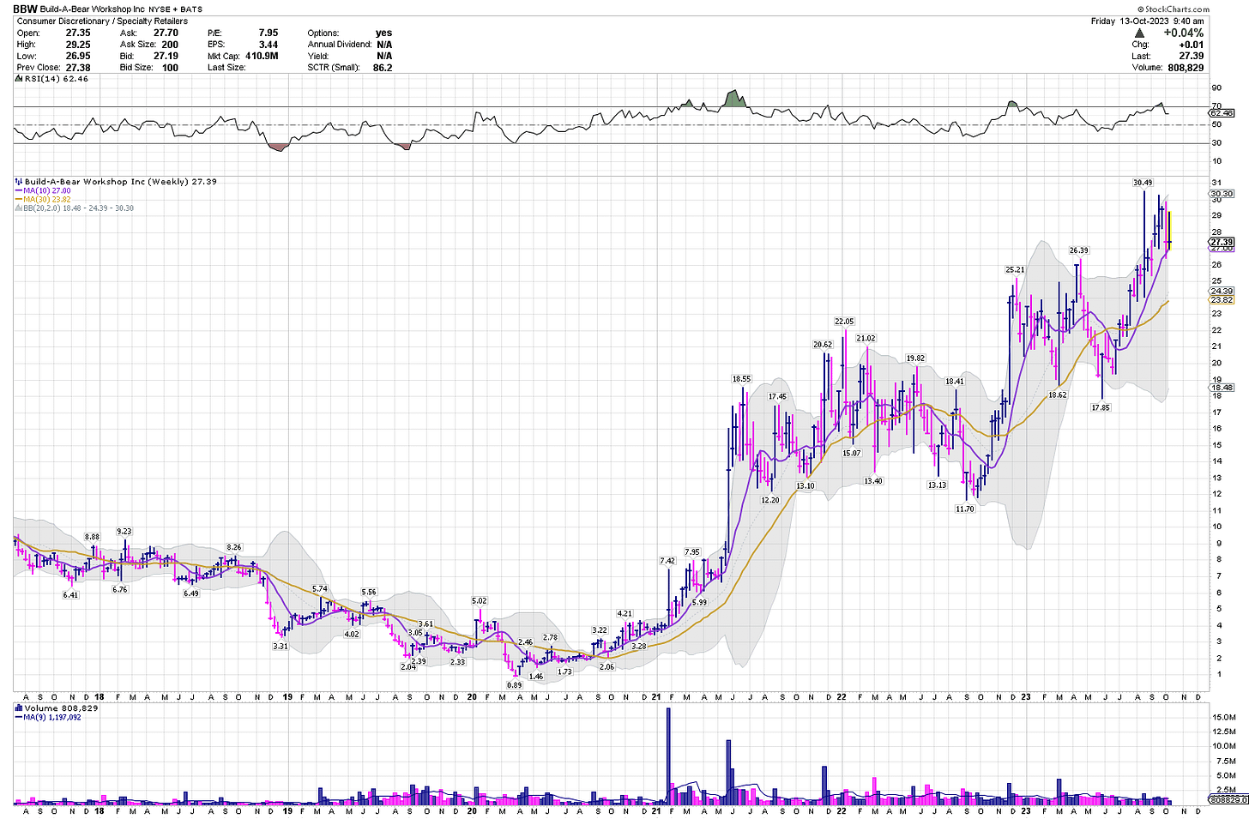
Task: Click the MA(9) 1,197,092 volume legend
Action: pos(50,717)
